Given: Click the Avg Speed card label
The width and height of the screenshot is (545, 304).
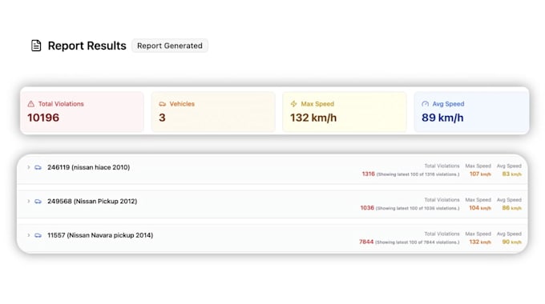Looking at the screenshot, I should [448, 104].
